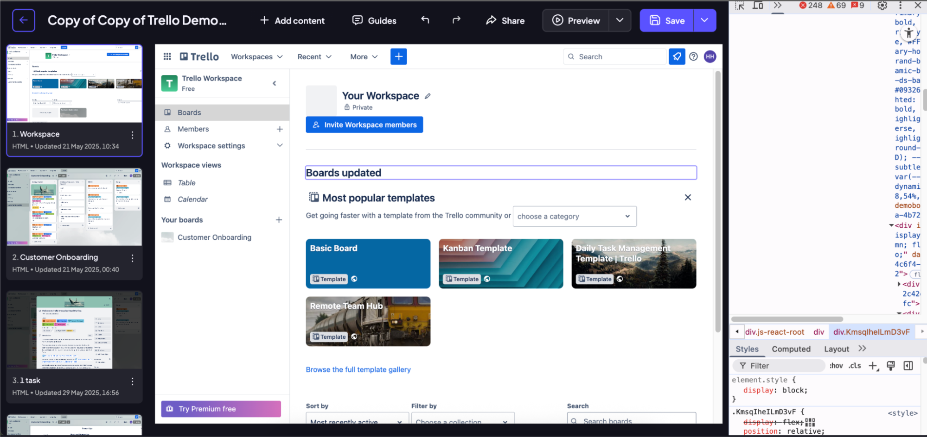Open options menu for 1 task page

pyautogui.click(x=132, y=381)
